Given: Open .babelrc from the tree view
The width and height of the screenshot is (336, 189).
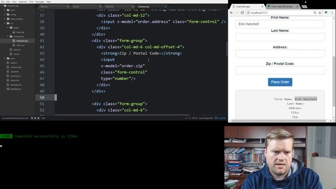Looking at the screenshot, I should click(x=14, y=63).
